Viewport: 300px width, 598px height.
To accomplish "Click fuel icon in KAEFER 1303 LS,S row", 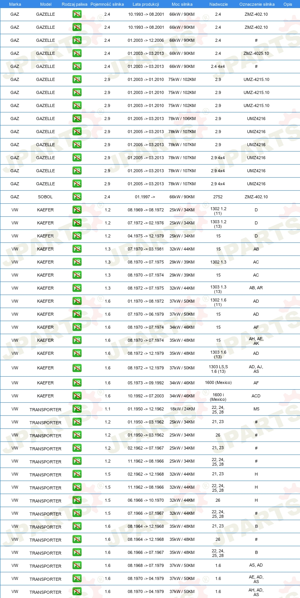I will pos(77,368).
